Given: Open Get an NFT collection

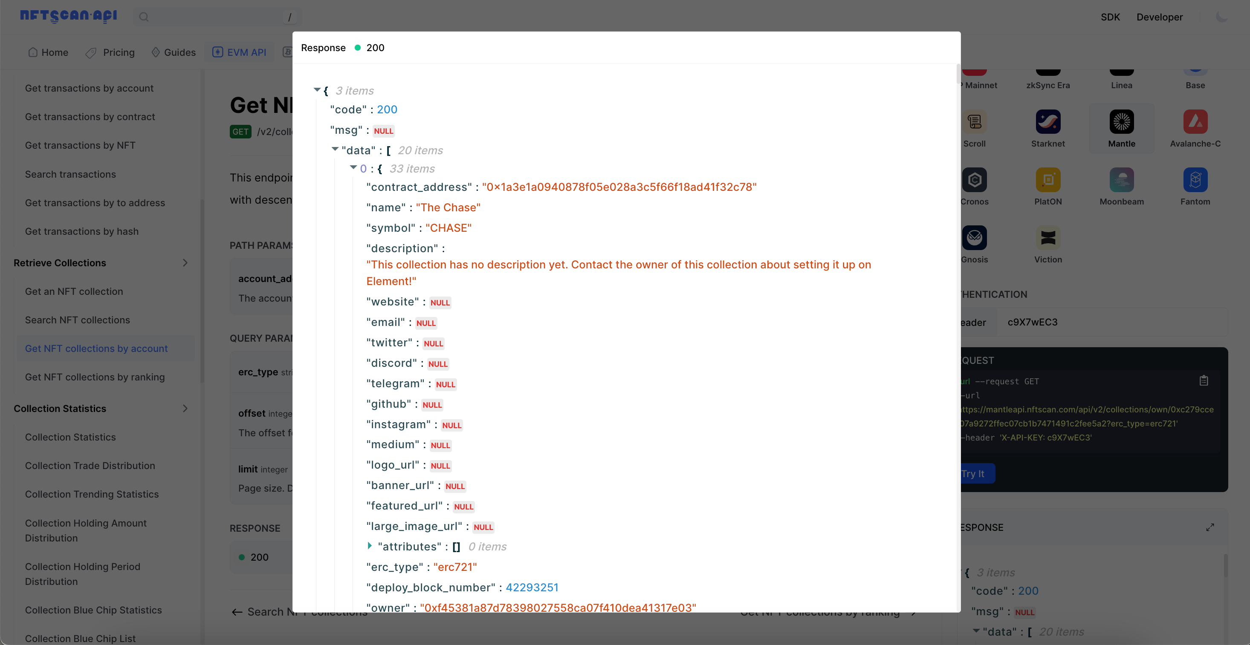Looking at the screenshot, I should [x=74, y=291].
